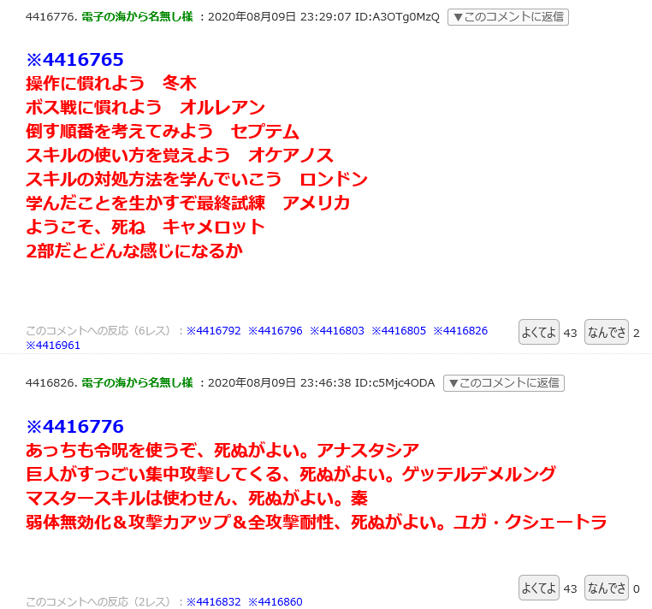Reply to comment 4416826 via 返信 button
652x609 pixels.
504,383
